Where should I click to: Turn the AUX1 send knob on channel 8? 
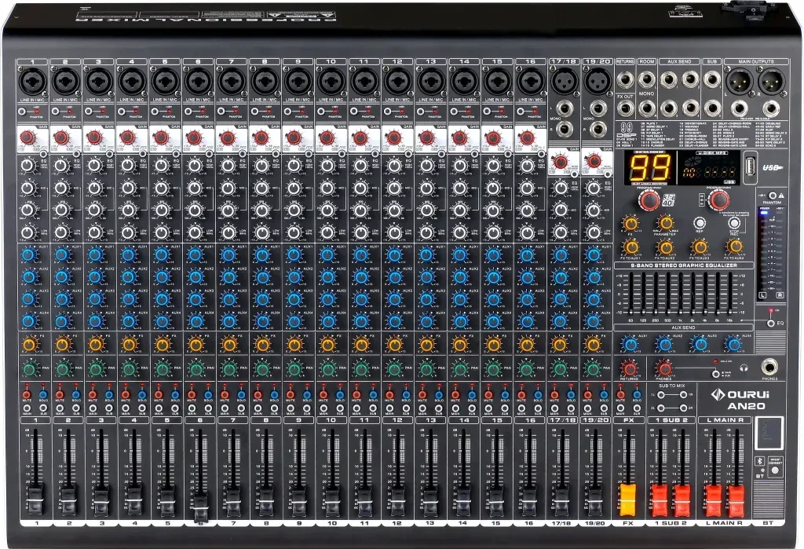[261, 256]
